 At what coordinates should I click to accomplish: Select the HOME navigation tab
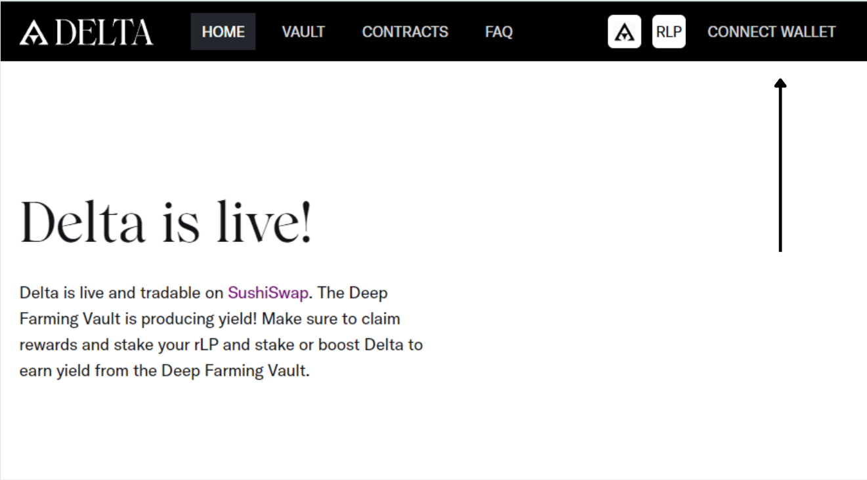223,31
